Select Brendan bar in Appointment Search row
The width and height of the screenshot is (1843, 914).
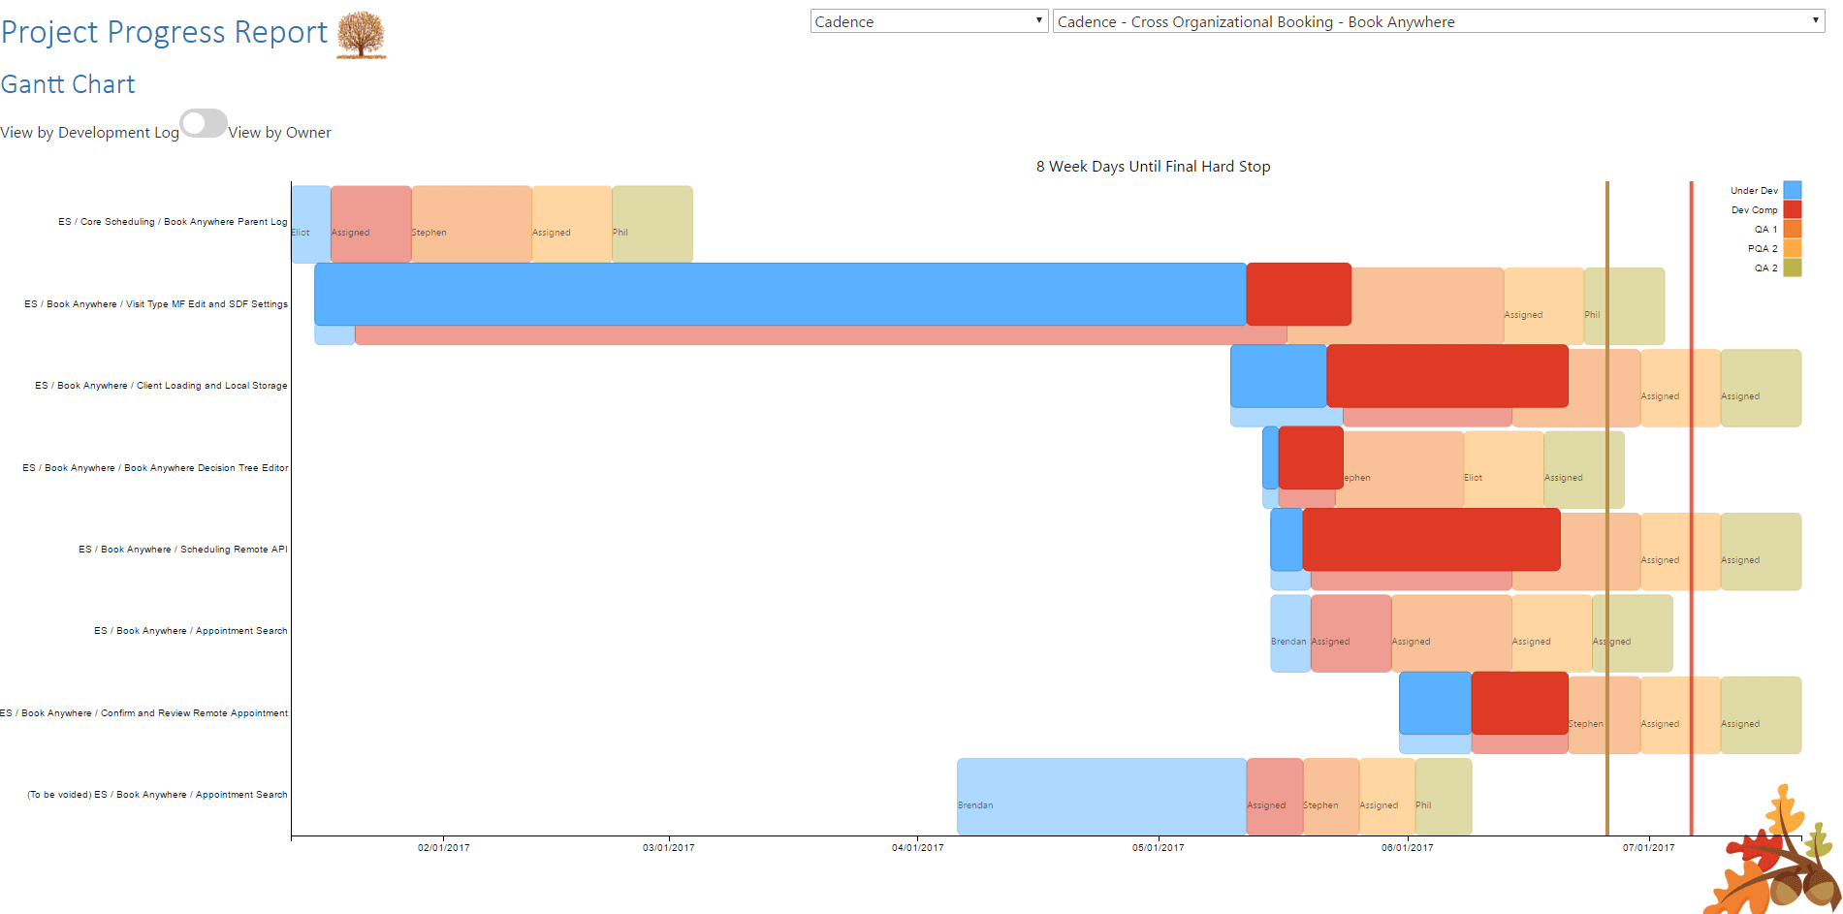(1290, 633)
